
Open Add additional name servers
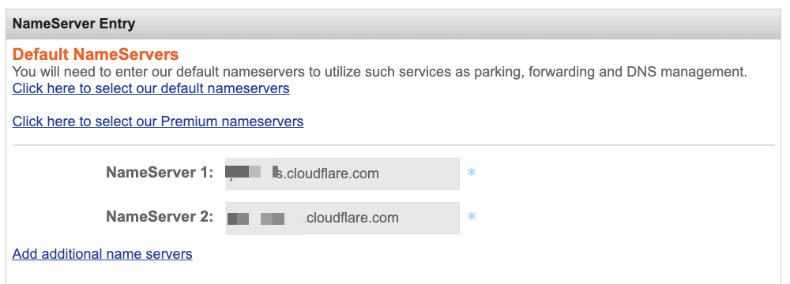point(102,253)
